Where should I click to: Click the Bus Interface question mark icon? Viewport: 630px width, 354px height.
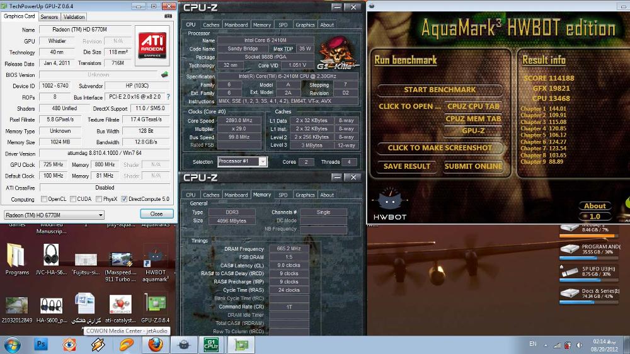click(x=168, y=97)
